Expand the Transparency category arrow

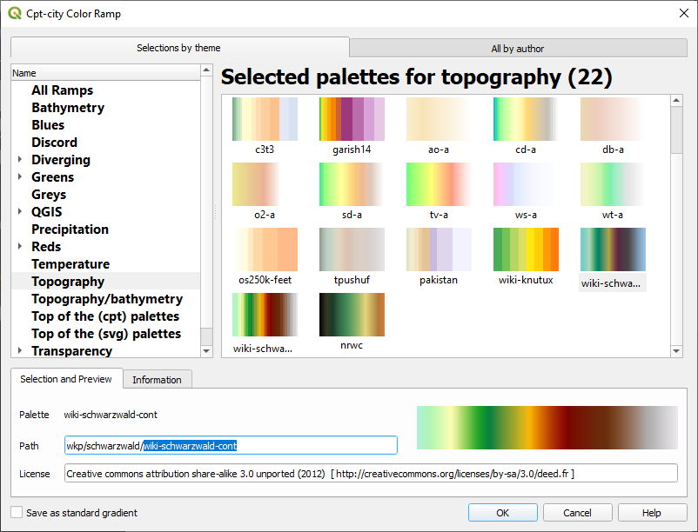coord(20,351)
